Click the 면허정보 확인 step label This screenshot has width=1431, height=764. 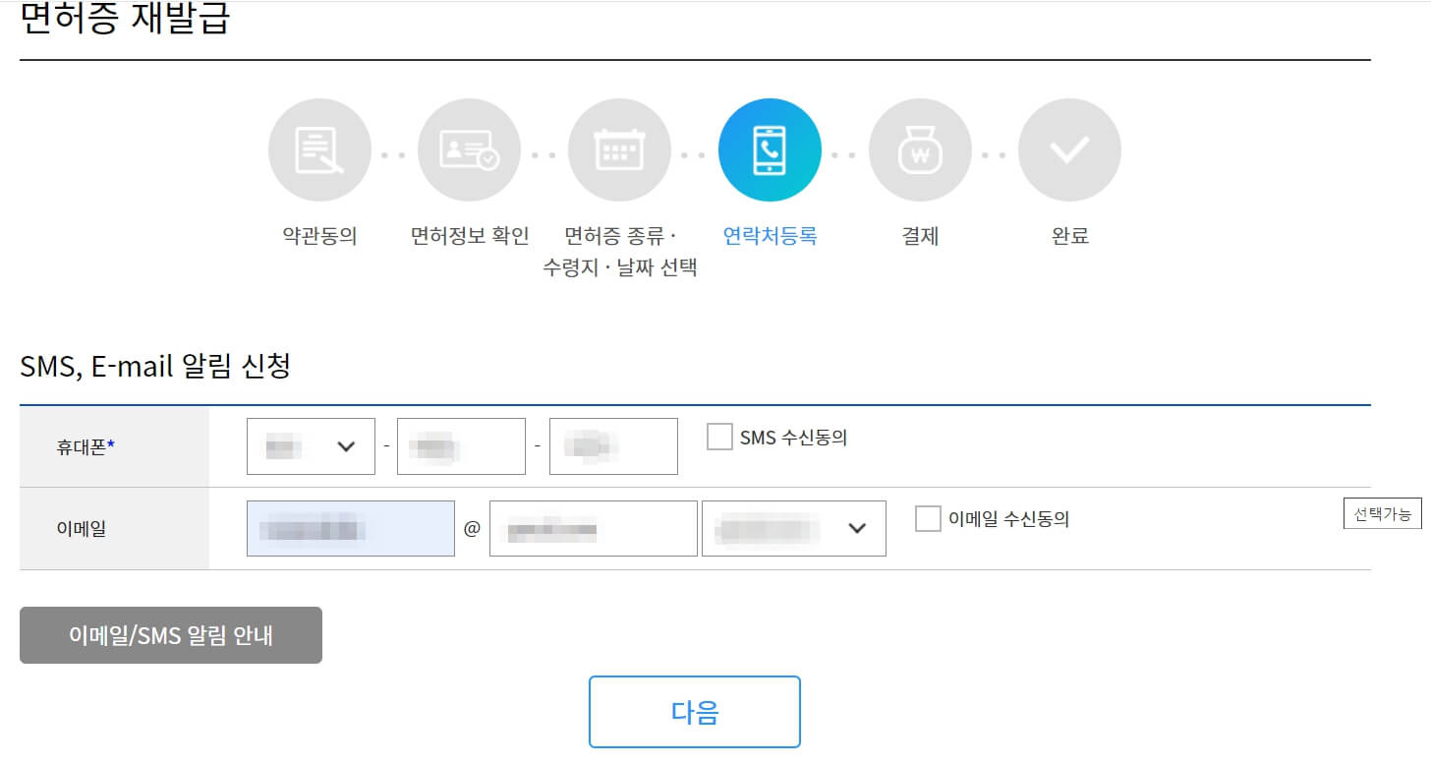470,236
